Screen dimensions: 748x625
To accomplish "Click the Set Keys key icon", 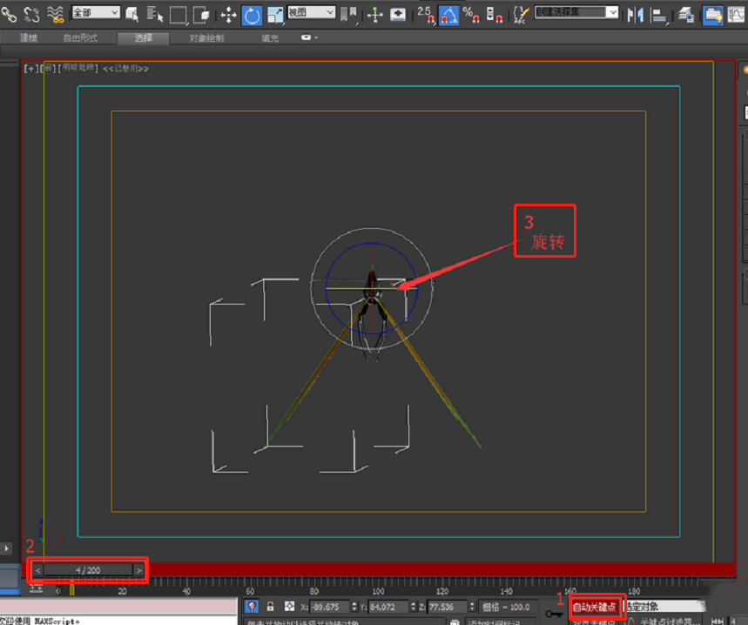I will 554,614.
